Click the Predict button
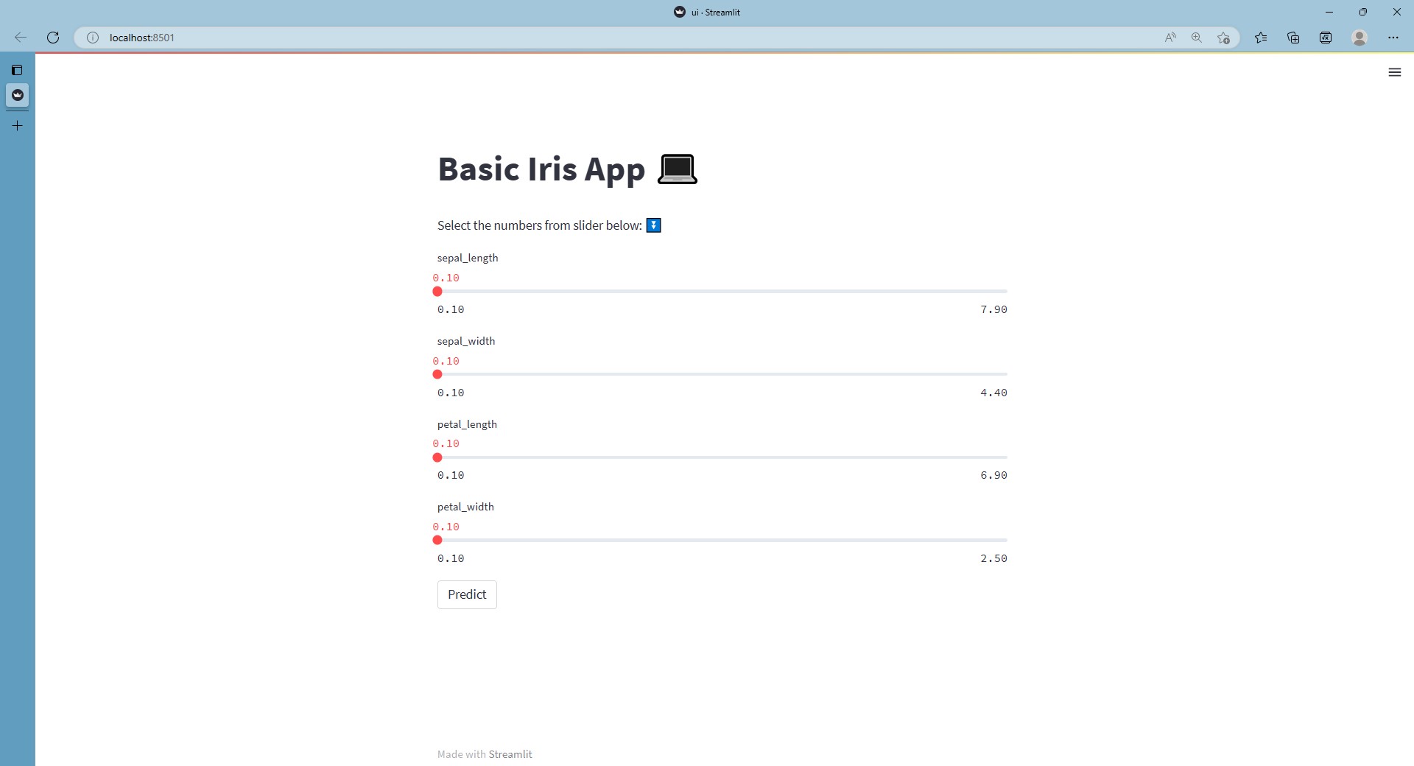 click(x=467, y=594)
